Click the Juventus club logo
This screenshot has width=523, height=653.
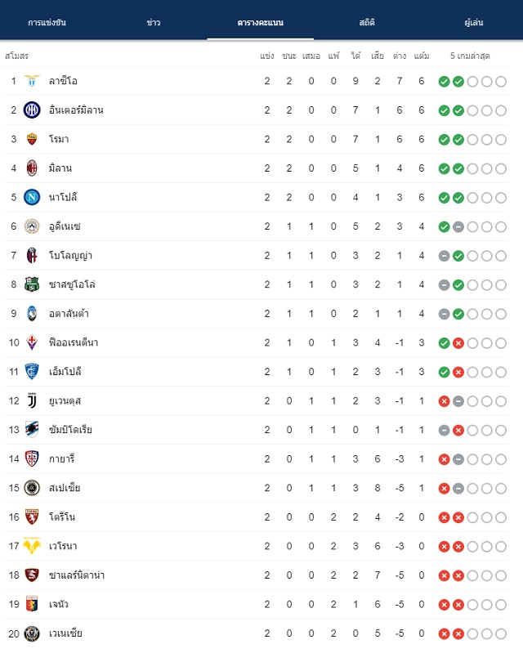click(32, 401)
